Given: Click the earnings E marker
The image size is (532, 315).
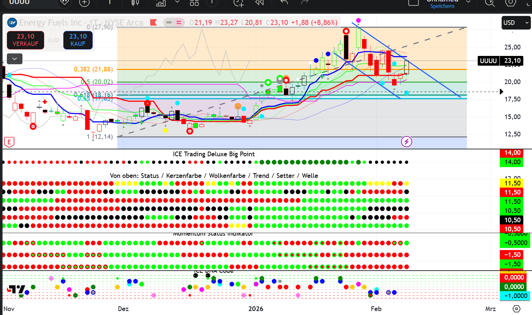Looking at the screenshot, I should (9, 142).
